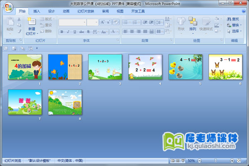The width and height of the screenshot is (249, 166).
Task: Open Text Direction icon
Action: coord(168,19)
